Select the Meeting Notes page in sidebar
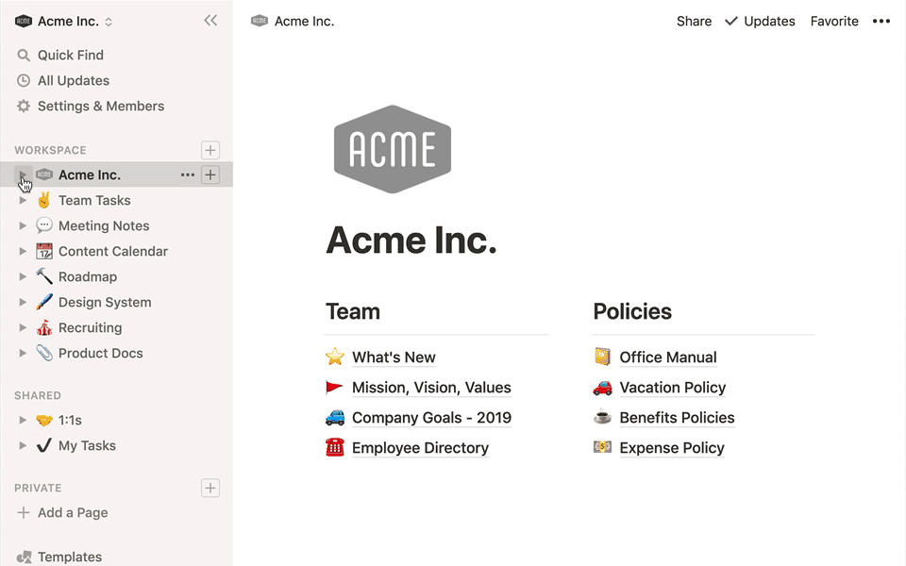 tap(104, 225)
